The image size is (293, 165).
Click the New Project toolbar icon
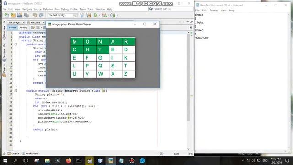[13, 15]
